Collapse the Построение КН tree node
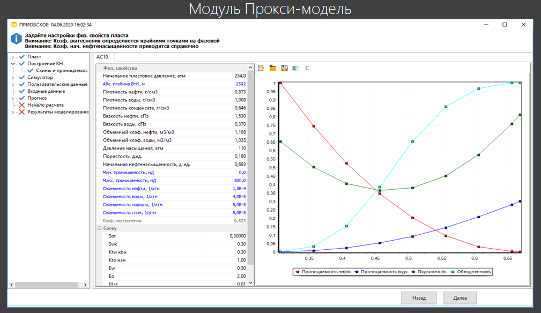This screenshot has height=313, width=541. [x=13, y=64]
